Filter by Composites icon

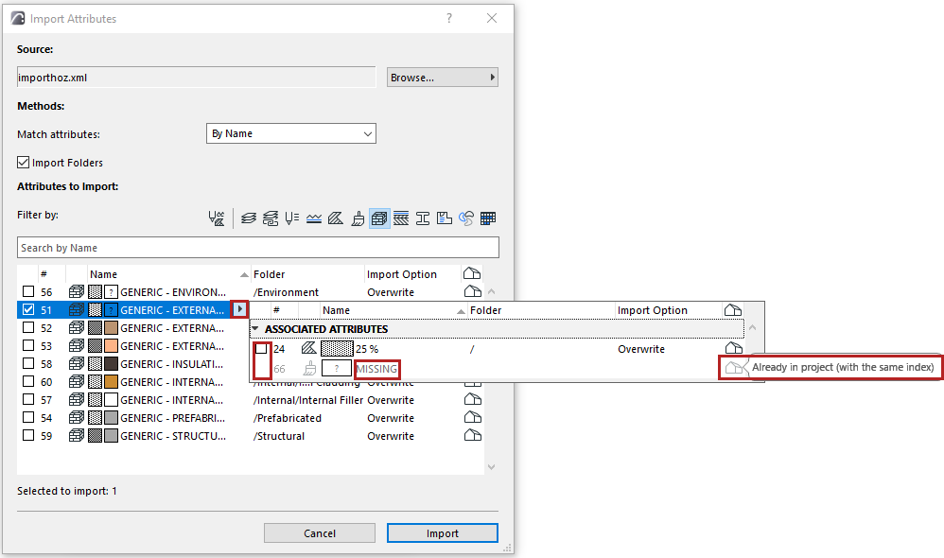[401, 218]
